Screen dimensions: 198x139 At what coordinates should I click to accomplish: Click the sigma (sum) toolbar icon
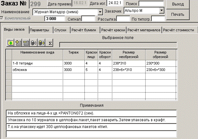coord(50,42)
